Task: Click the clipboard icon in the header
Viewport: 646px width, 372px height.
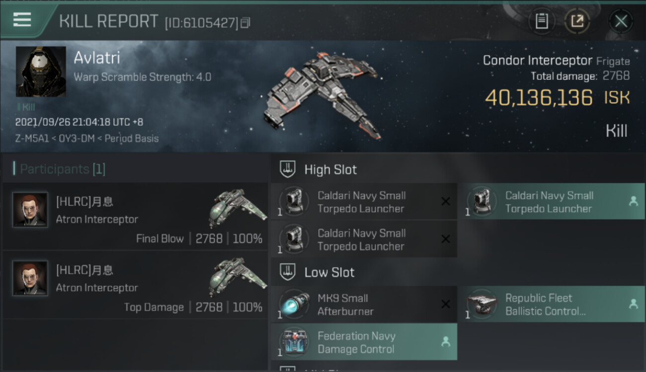Action: click(x=541, y=21)
